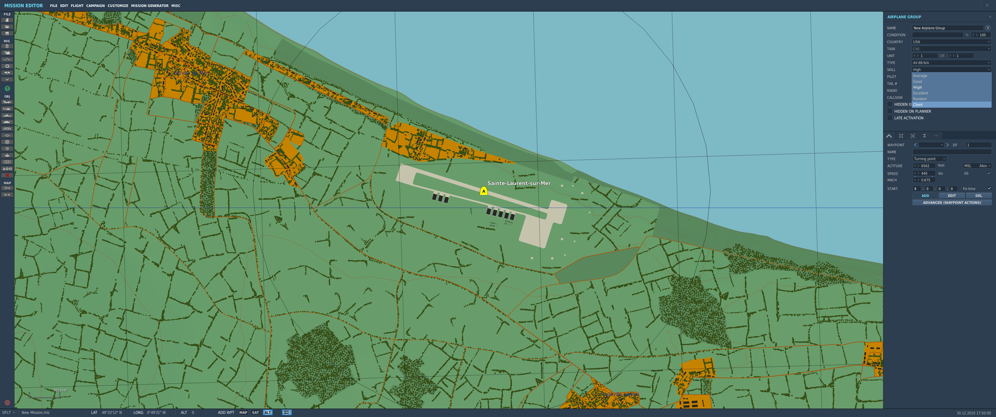Open mission file via folder icon
This screenshot has height=417, width=996.
7,27
